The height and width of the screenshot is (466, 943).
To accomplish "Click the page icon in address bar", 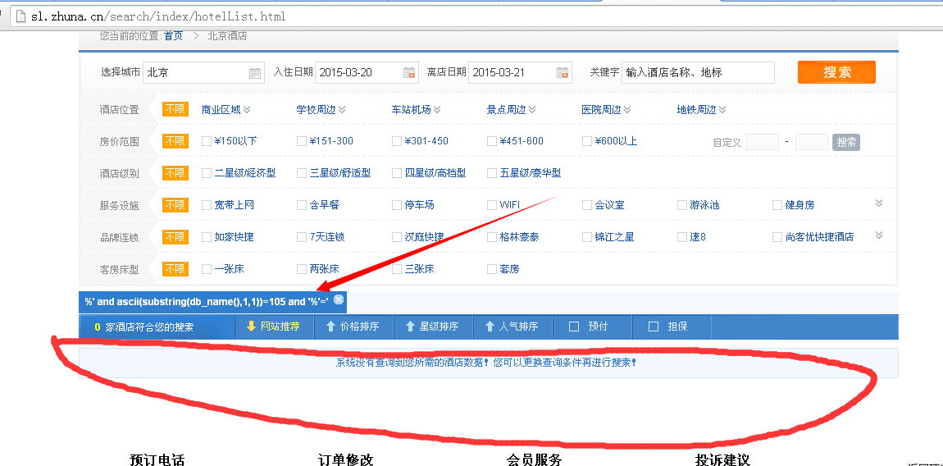I will tap(20, 16).
